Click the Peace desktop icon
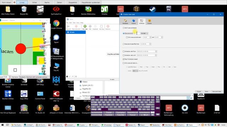The height and width of the screenshot is (127, 227). click(x=56, y=81)
